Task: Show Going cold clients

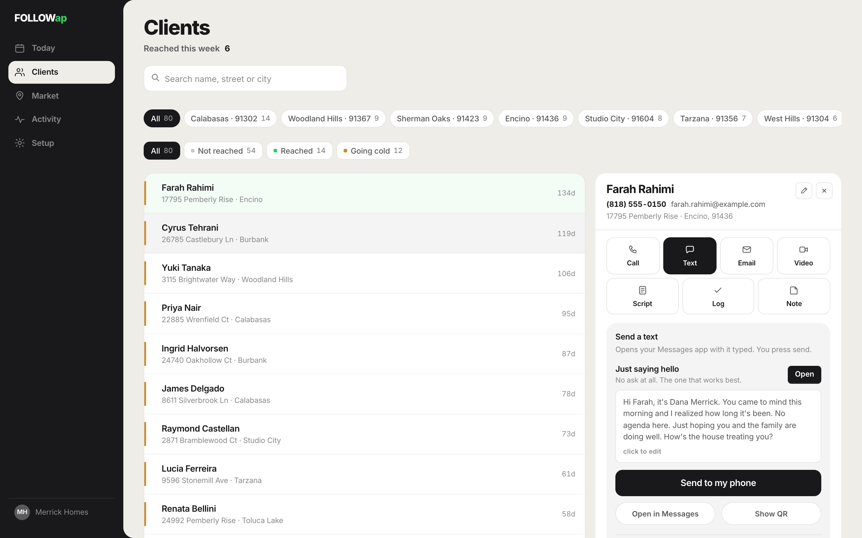Action: (x=373, y=151)
